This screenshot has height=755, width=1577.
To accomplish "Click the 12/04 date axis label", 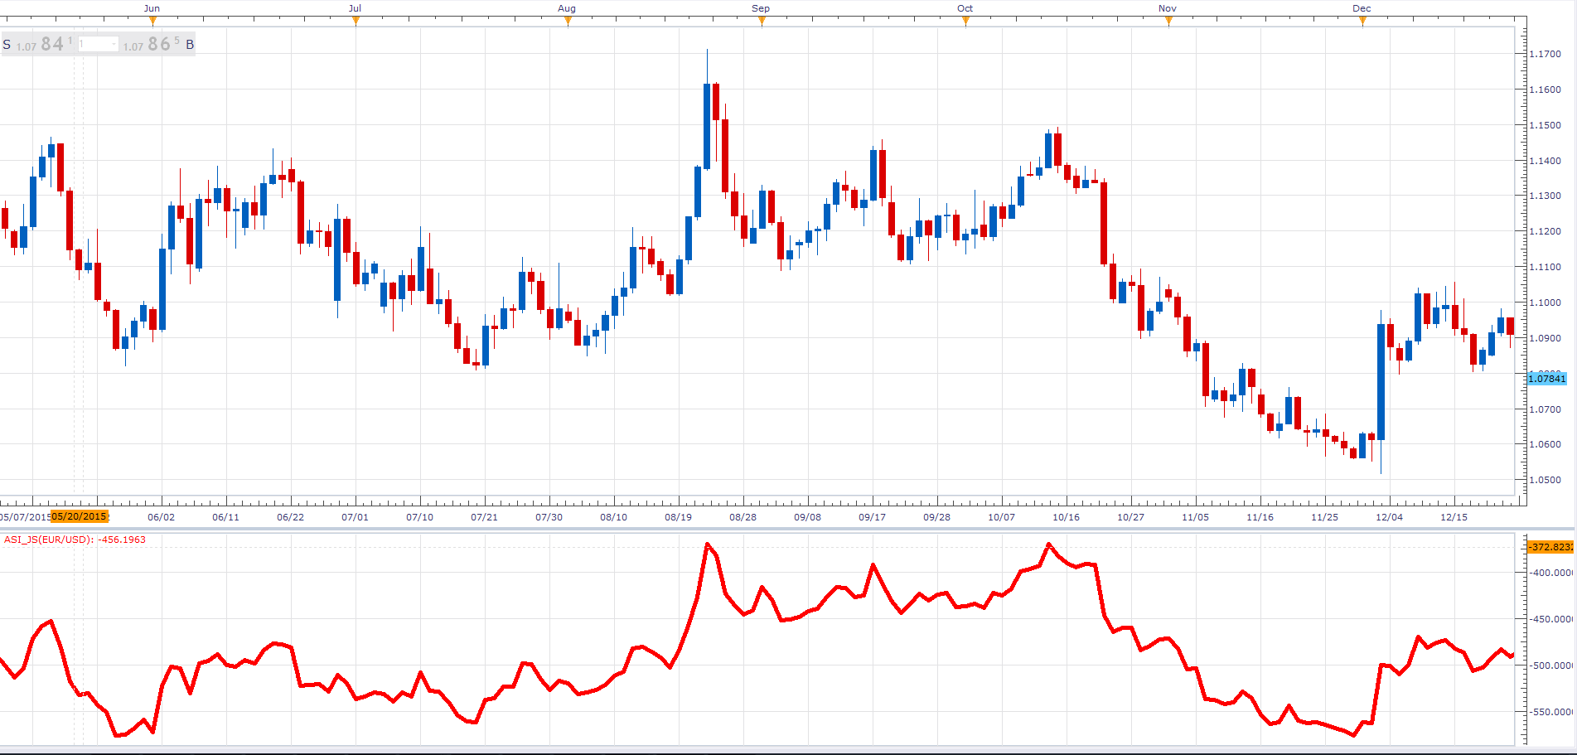I will pyautogui.click(x=1389, y=517).
